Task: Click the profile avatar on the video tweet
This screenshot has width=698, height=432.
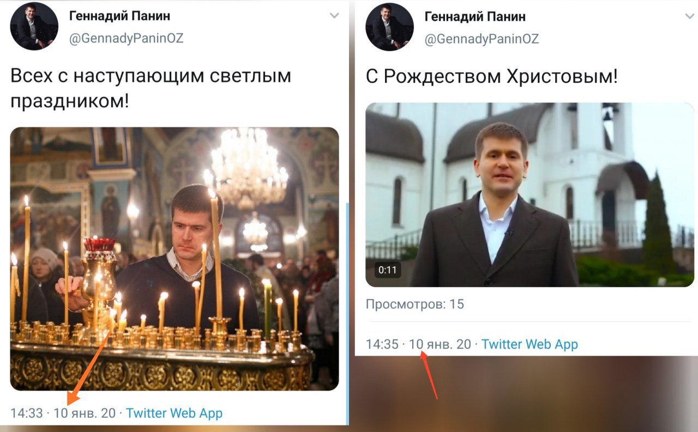Action: [x=389, y=27]
